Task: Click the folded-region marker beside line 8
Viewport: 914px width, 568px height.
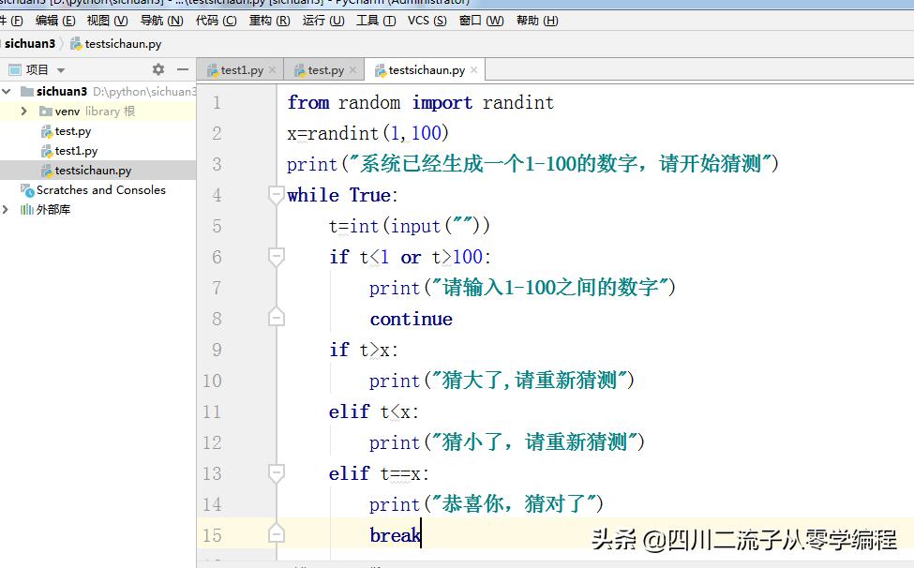Action: pyautogui.click(x=276, y=317)
